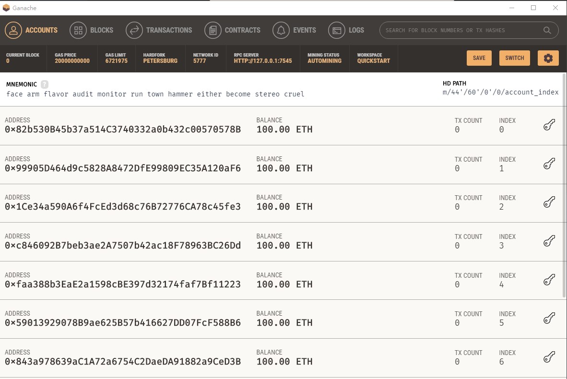The width and height of the screenshot is (567, 379).
Task: Click key icon for account index 3
Action: point(549,241)
